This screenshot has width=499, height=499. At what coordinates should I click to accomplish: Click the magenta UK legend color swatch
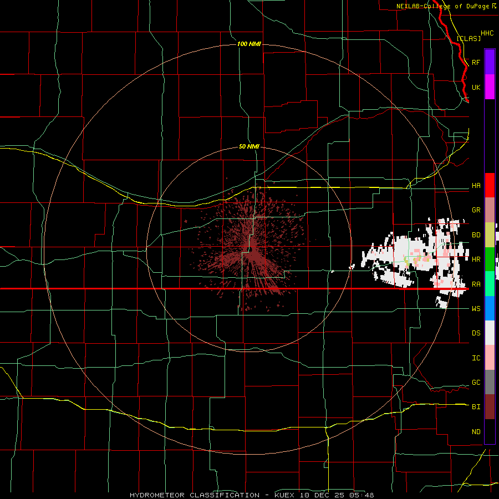[490, 87]
